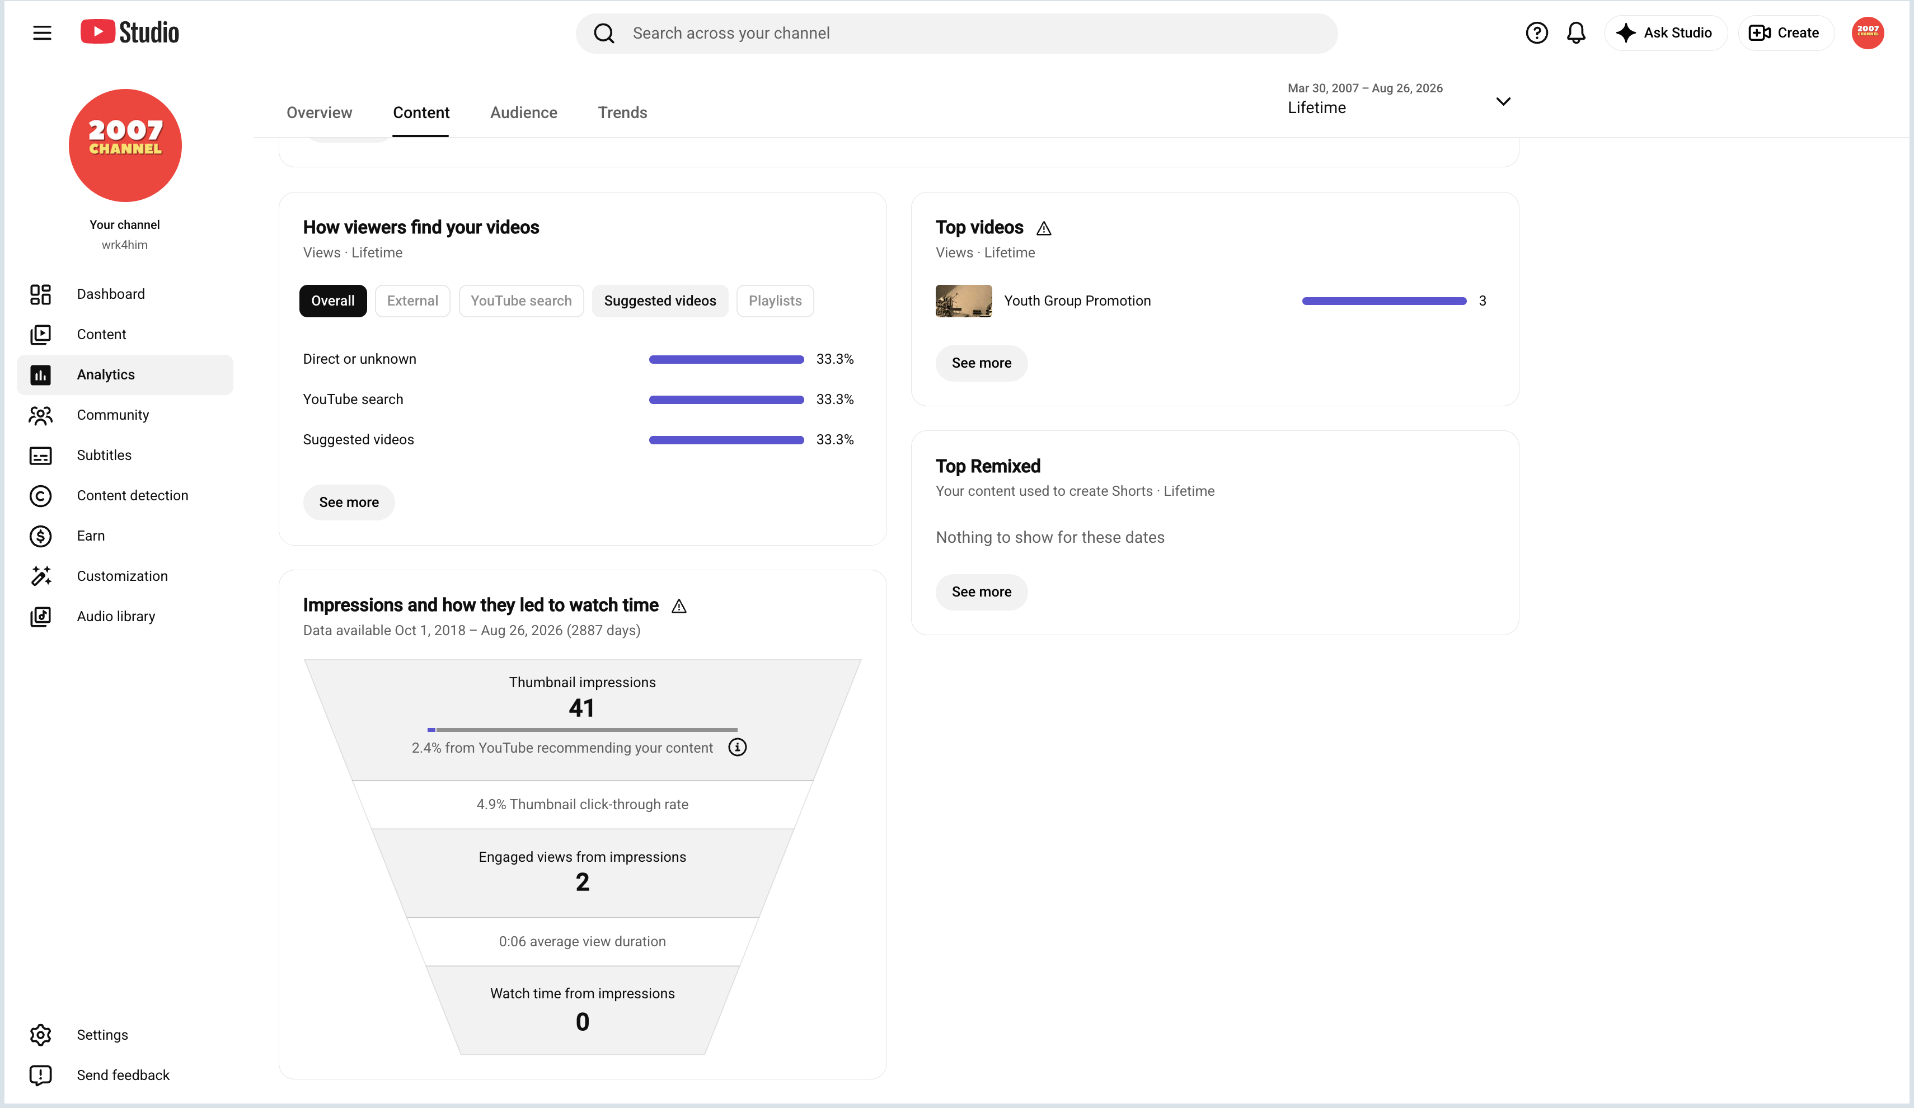Click the wrk4him channel name
The width and height of the screenshot is (1914, 1108).
click(125, 245)
